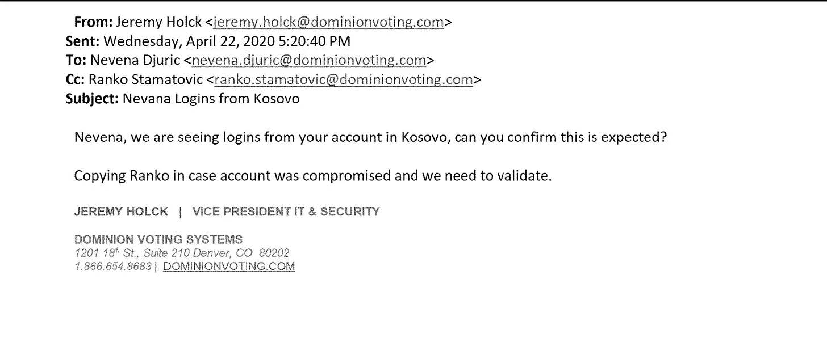The height and width of the screenshot is (351, 827).
Task: Click the phone number 1.866.654.8683
Action: (113, 267)
